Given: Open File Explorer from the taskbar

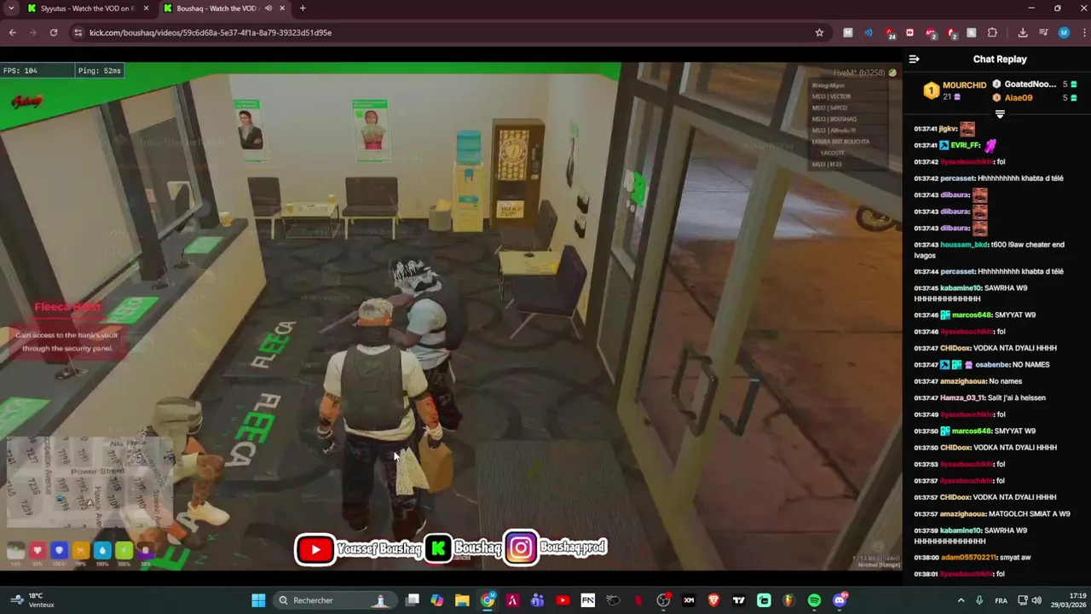Looking at the screenshot, I should click(462, 600).
